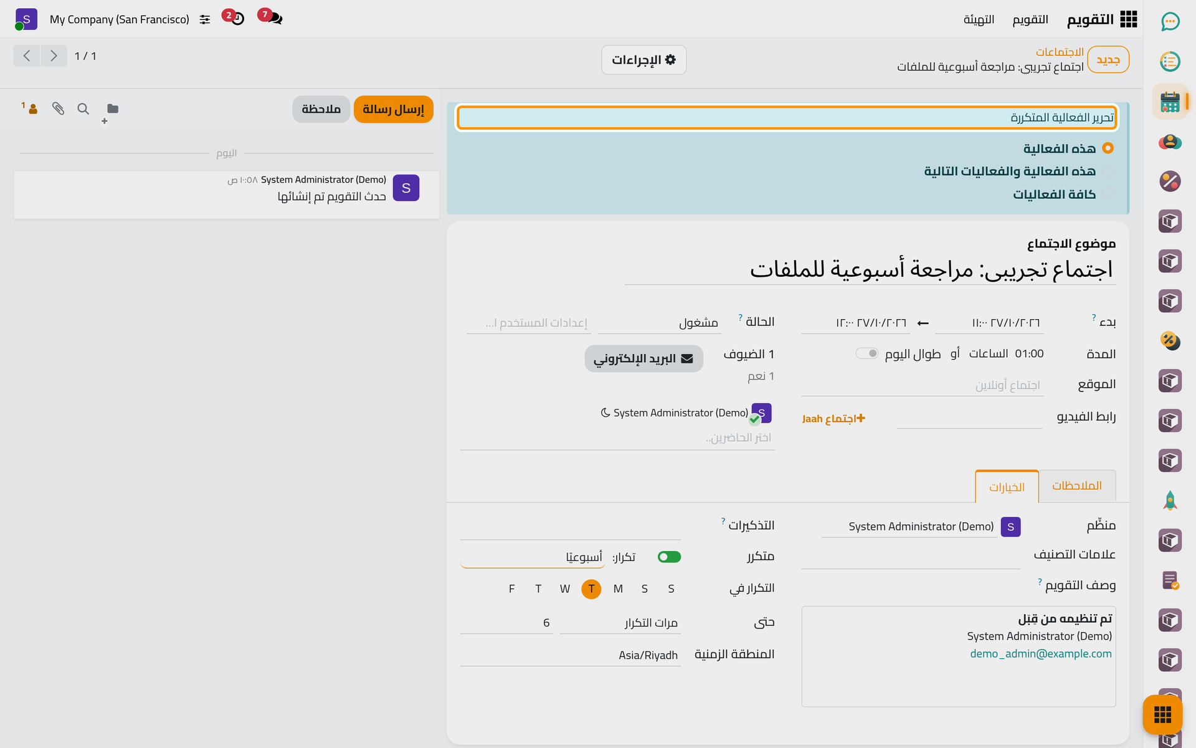Select the 'كافة الفعاليات' radio option

(1108, 194)
